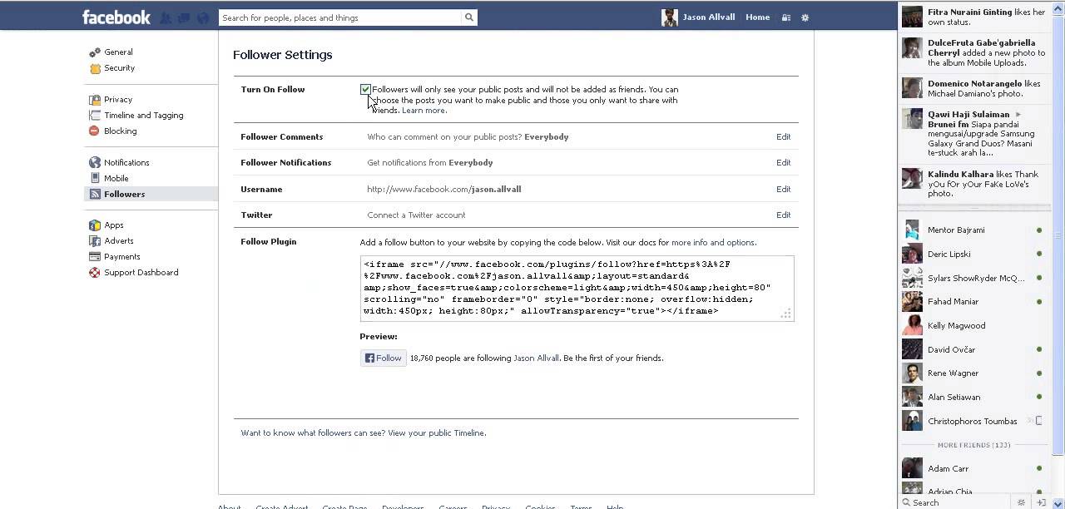Open chat with David Ovčar
Screen dimensions: 1065x509
pos(972,349)
